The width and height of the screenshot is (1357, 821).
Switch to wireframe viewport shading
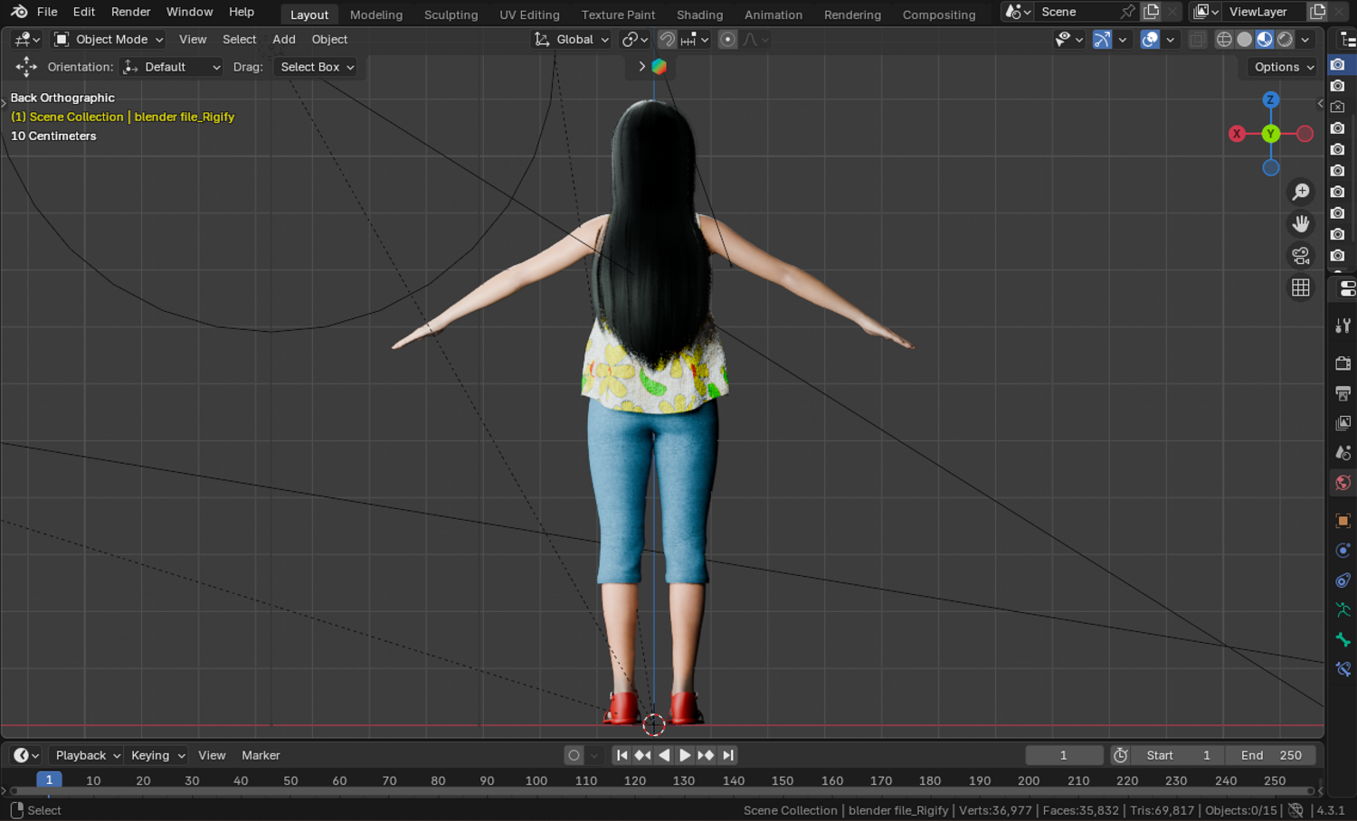coord(1224,40)
